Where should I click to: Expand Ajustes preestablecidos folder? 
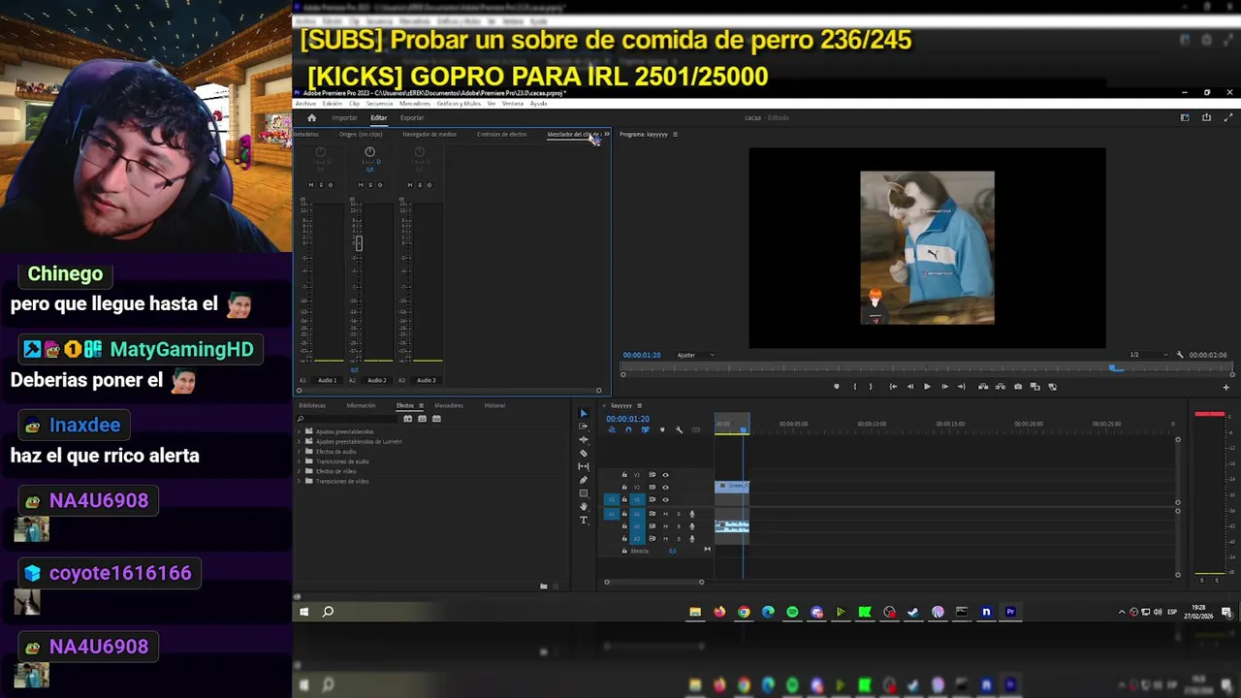point(300,431)
